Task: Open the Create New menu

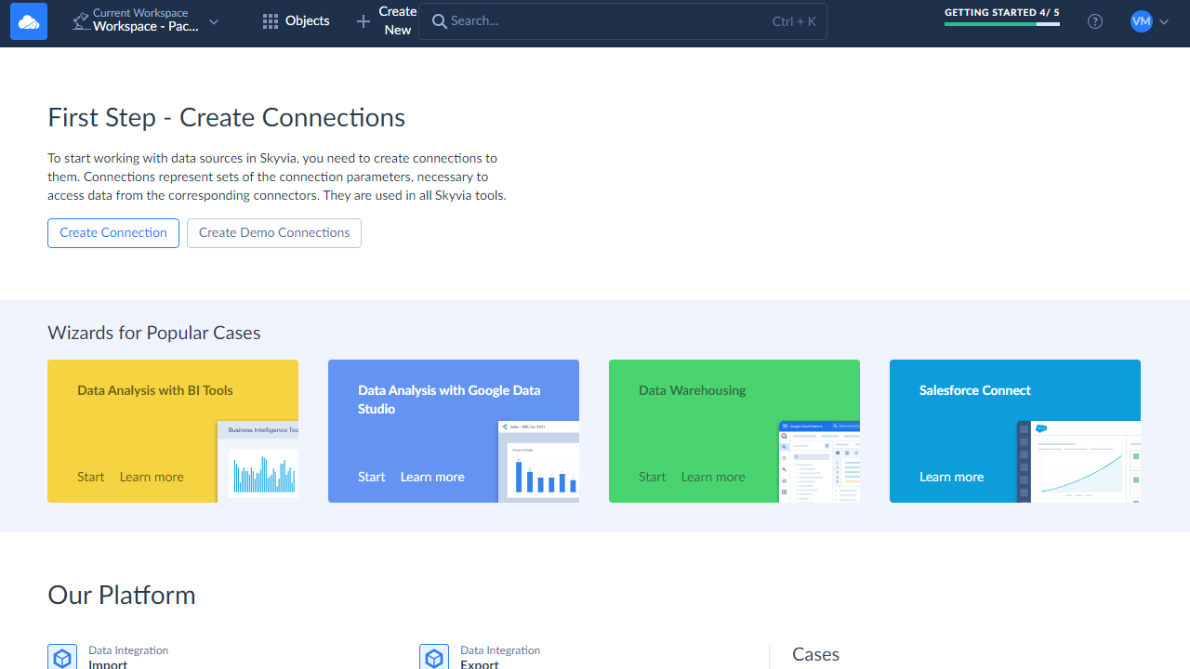Action: (x=397, y=21)
